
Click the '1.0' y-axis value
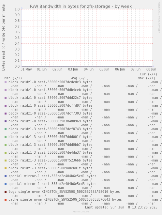point(17,9)
